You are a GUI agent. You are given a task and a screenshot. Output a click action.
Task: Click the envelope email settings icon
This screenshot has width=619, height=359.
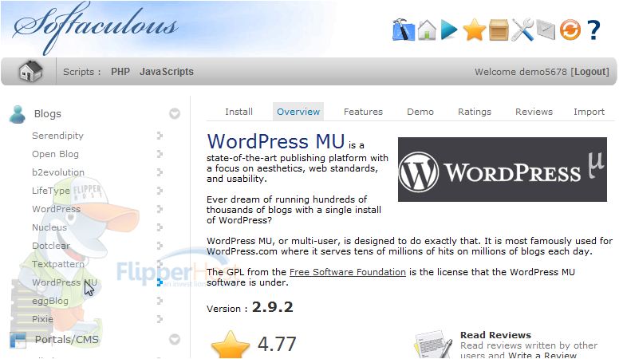pyautogui.click(x=546, y=30)
